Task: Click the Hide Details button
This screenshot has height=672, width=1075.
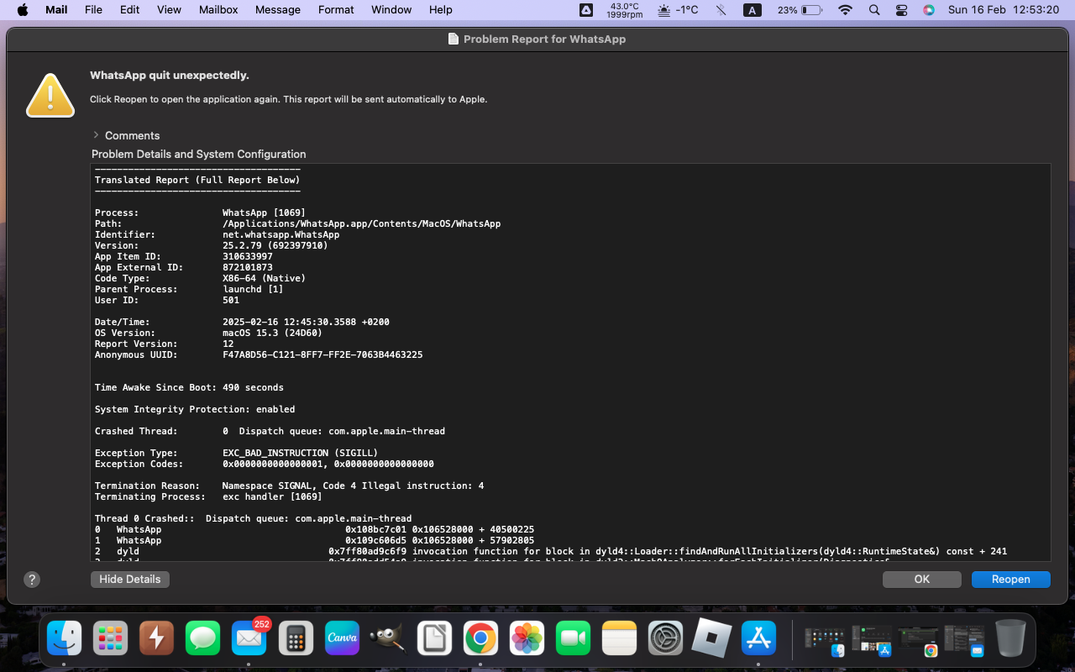Action: pyautogui.click(x=130, y=580)
